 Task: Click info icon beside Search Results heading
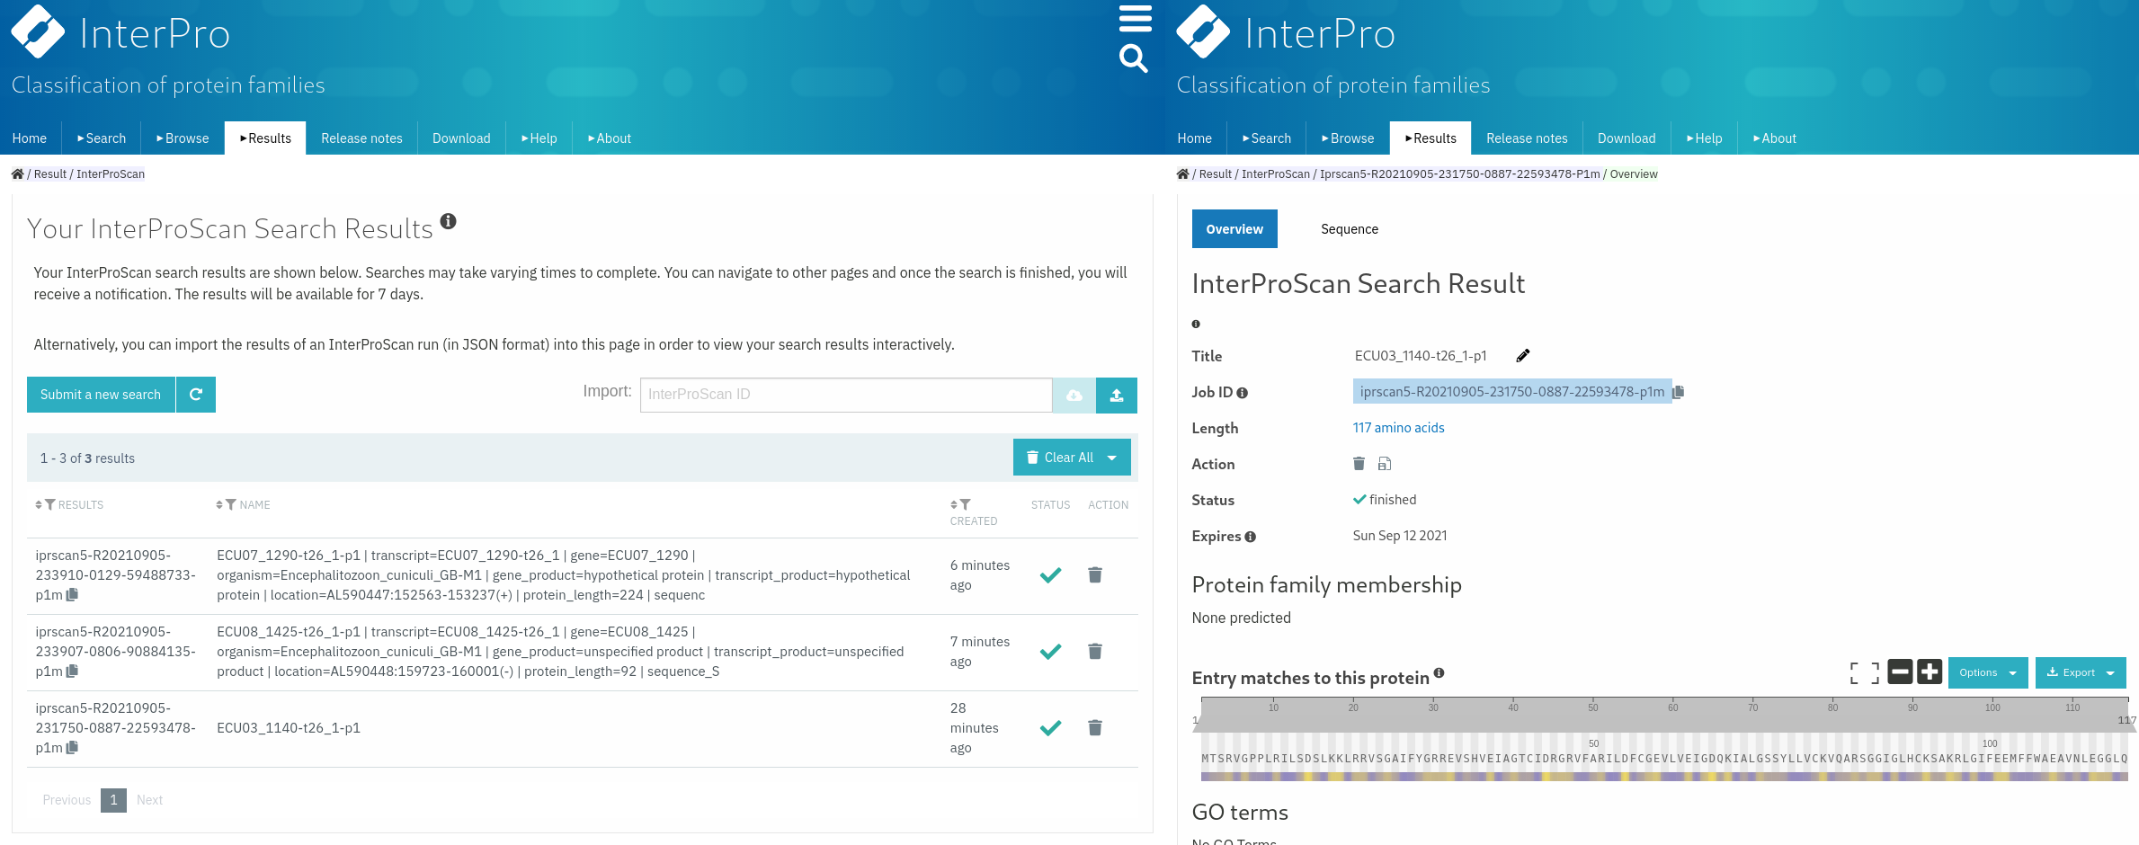(448, 221)
